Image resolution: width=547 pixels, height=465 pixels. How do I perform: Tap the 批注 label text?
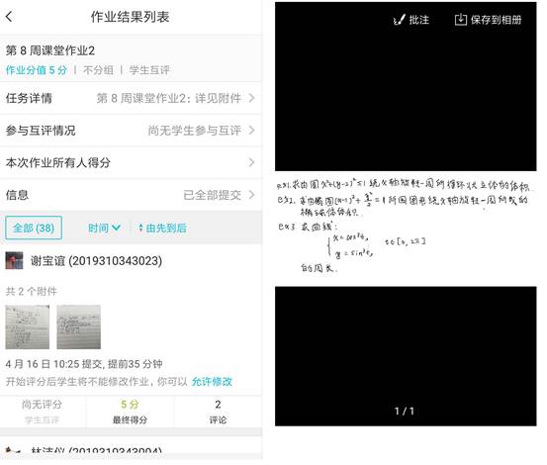click(419, 20)
